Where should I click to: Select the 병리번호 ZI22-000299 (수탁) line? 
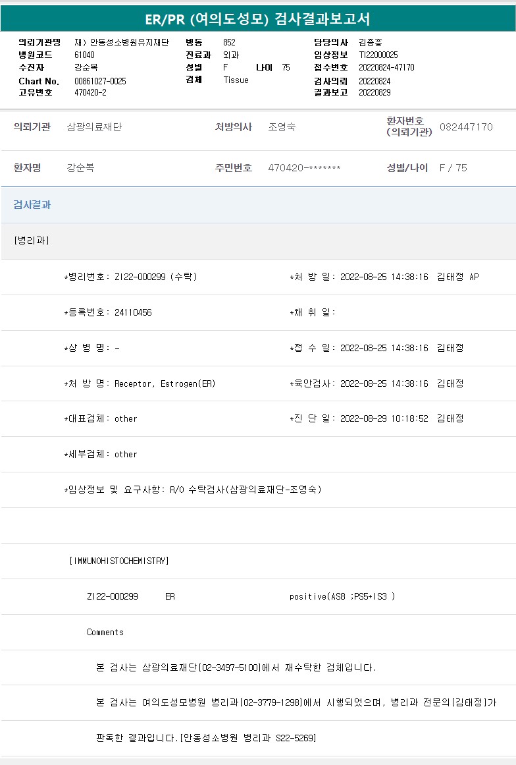pos(130,277)
